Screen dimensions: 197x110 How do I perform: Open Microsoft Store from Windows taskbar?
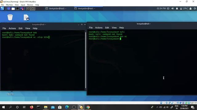coord(60,107)
